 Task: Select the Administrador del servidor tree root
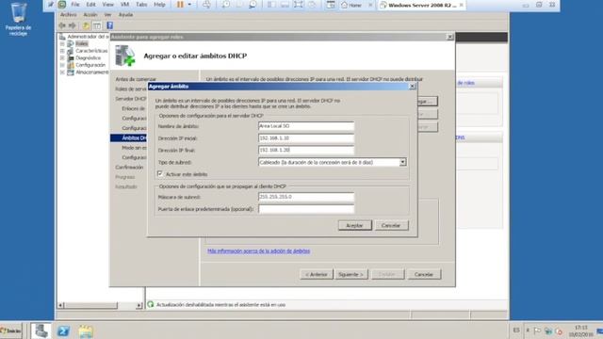pos(88,37)
